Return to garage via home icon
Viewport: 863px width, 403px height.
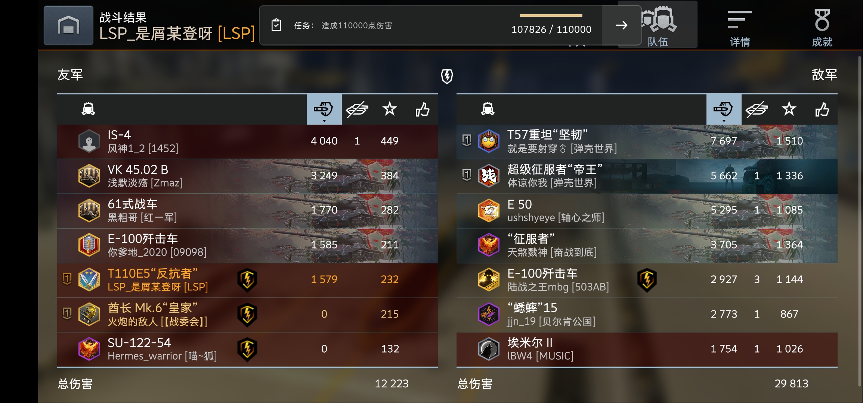[x=68, y=25]
